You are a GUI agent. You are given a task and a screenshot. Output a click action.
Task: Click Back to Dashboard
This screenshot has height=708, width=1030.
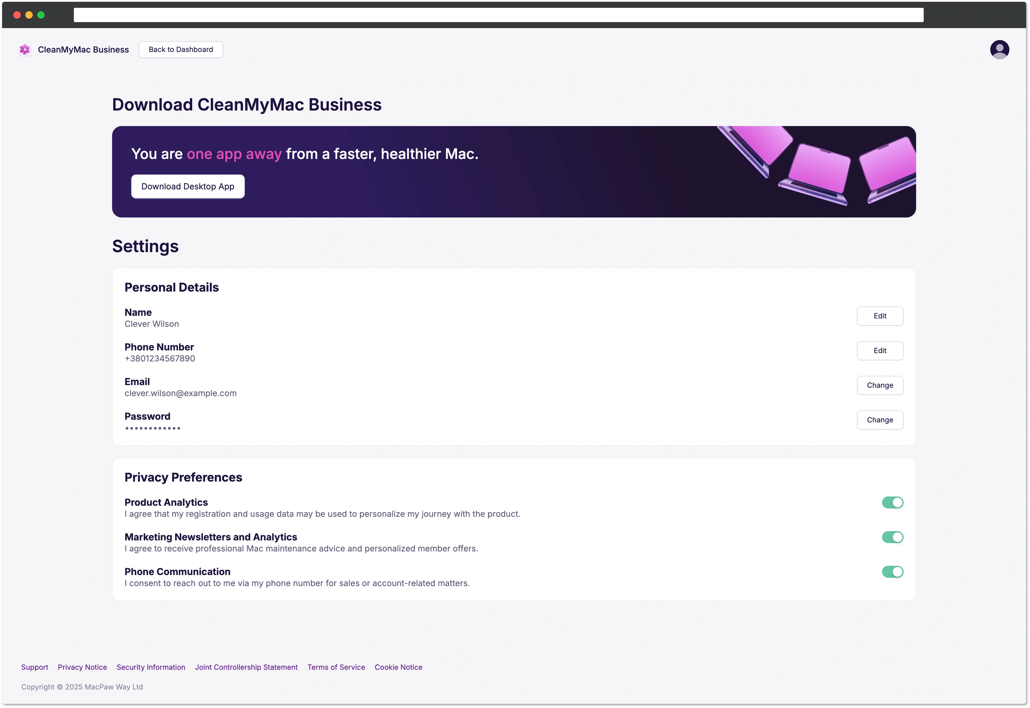[x=180, y=49]
